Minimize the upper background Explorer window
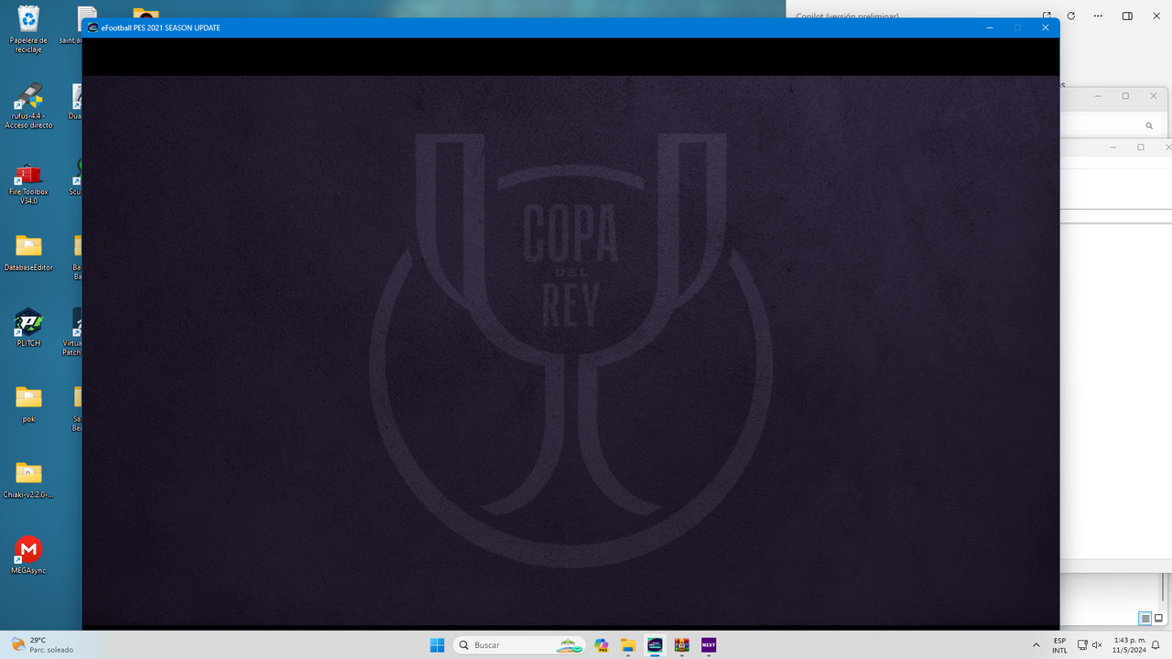Image resolution: width=1172 pixels, height=659 pixels. tap(1098, 96)
